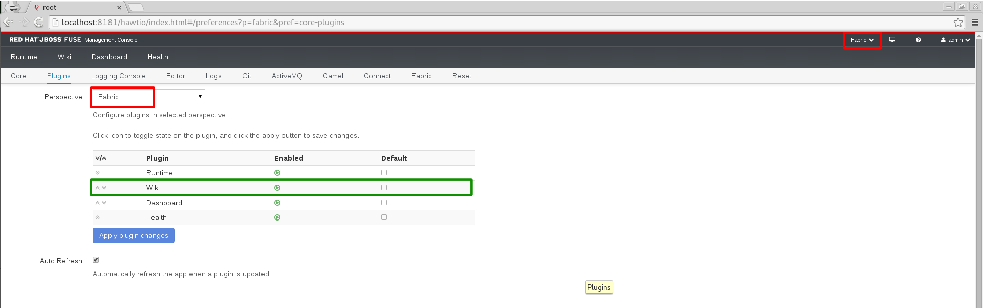Viewport: 983px width, 308px height.
Task: Set Runtime as the default plugin
Action: coord(384,173)
